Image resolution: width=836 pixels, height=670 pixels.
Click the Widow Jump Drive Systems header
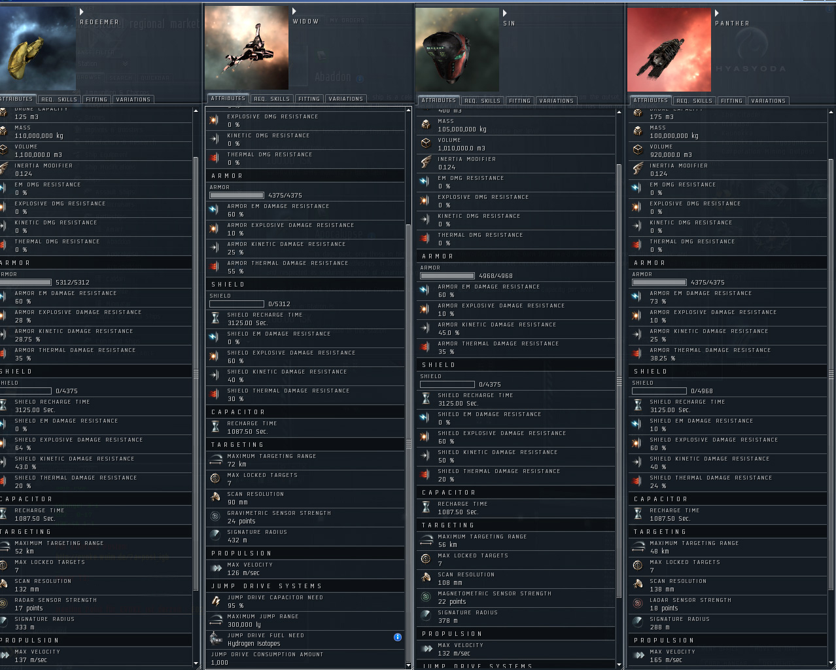pos(305,586)
